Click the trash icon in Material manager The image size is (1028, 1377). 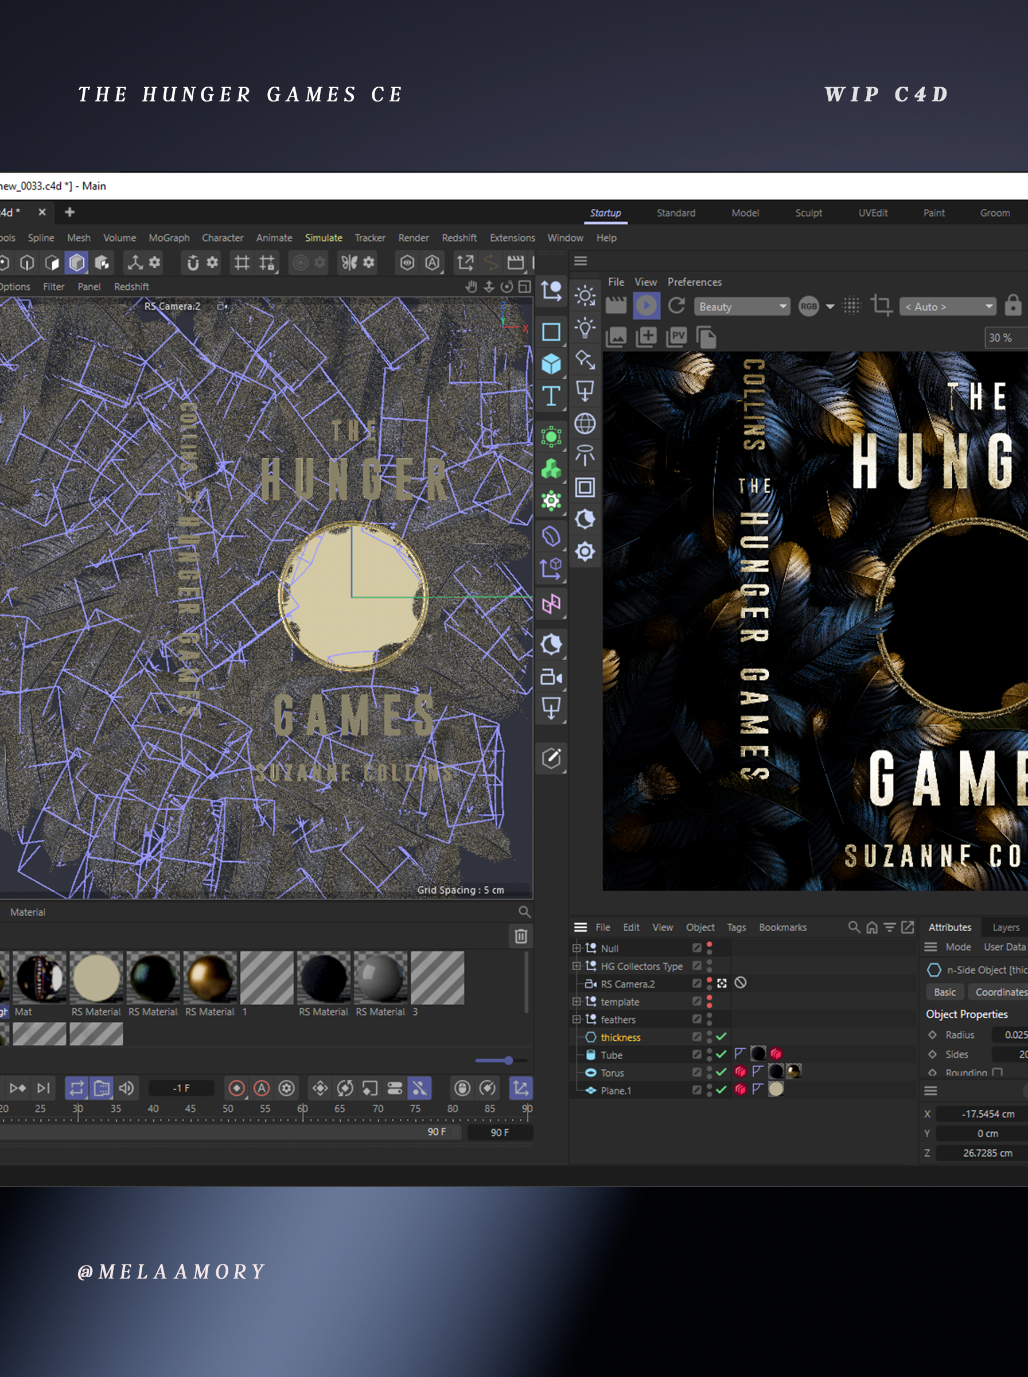click(521, 936)
